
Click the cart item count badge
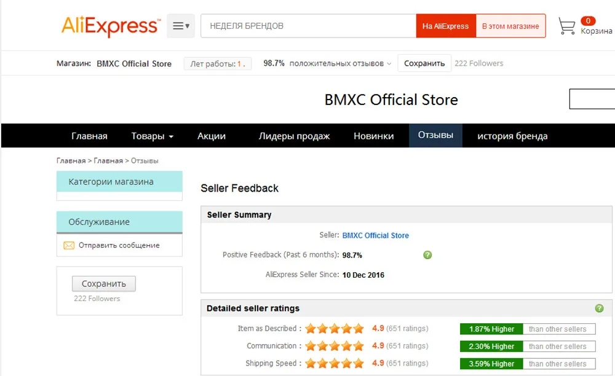588,21
